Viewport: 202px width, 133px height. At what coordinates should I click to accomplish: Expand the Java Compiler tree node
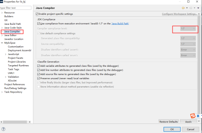[2, 31]
